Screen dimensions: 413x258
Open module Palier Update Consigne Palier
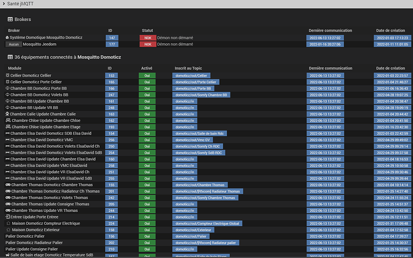[x=32, y=249]
